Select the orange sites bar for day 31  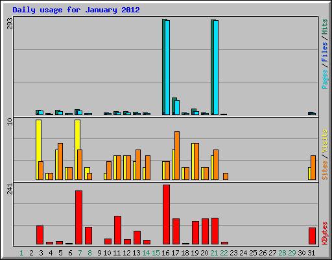[x=313, y=168]
